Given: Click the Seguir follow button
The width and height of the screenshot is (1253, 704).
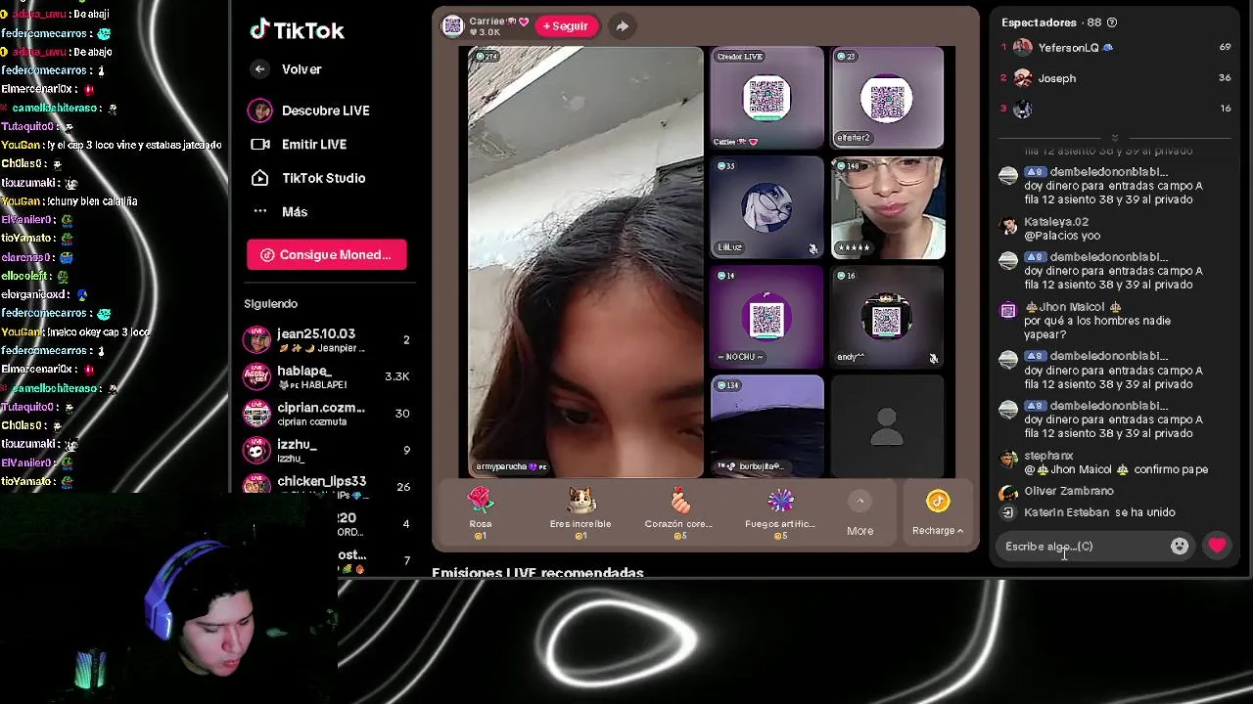Looking at the screenshot, I should (566, 26).
